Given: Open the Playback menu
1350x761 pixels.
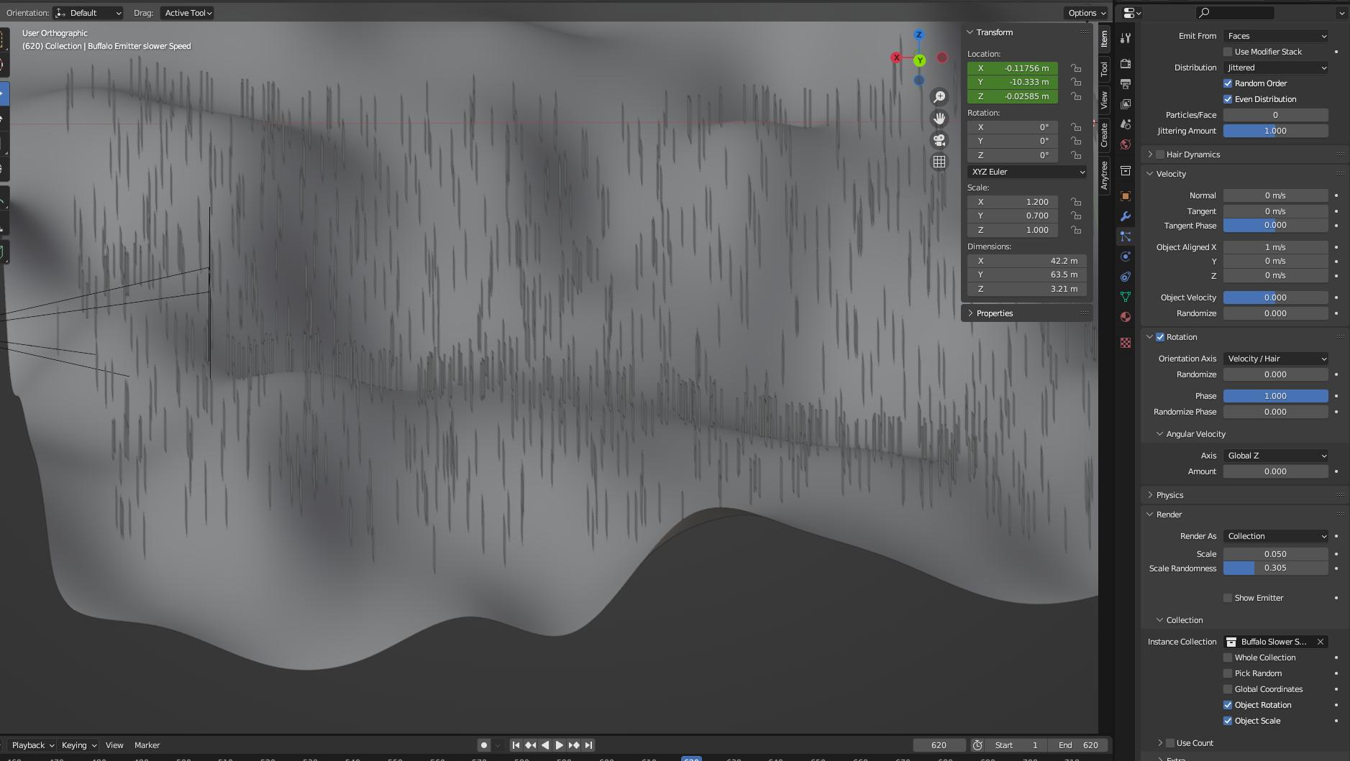Looking at the screenshot, I should [32, 745].
